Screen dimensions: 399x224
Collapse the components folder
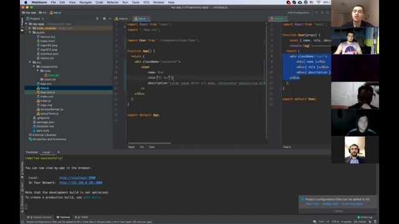(34, 67)
